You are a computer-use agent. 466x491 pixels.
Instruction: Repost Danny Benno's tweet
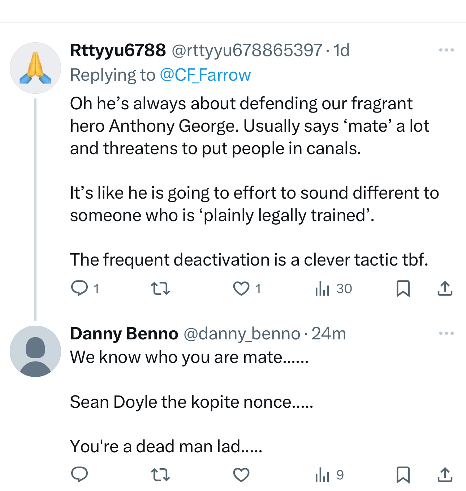click(x=160, y=475)
